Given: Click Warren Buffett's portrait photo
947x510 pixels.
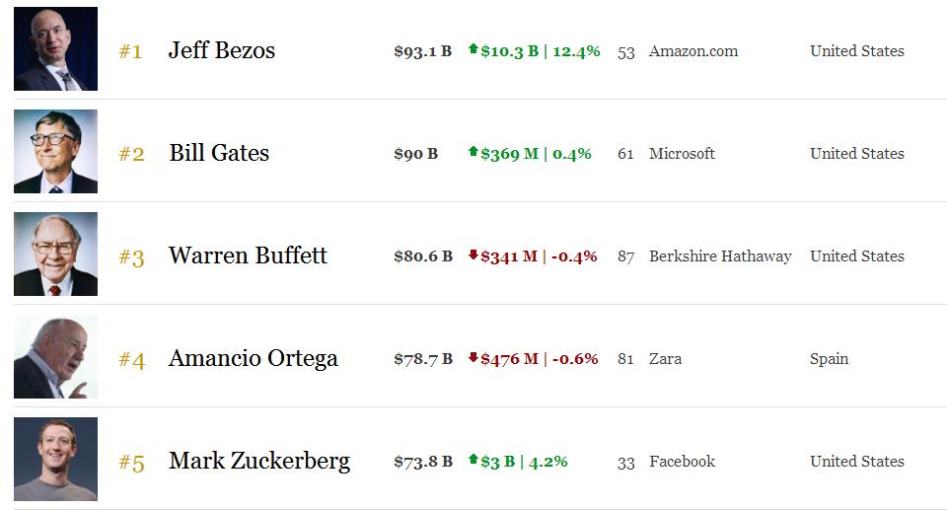Looking at the screenshot, I should [x=55, y=255].
